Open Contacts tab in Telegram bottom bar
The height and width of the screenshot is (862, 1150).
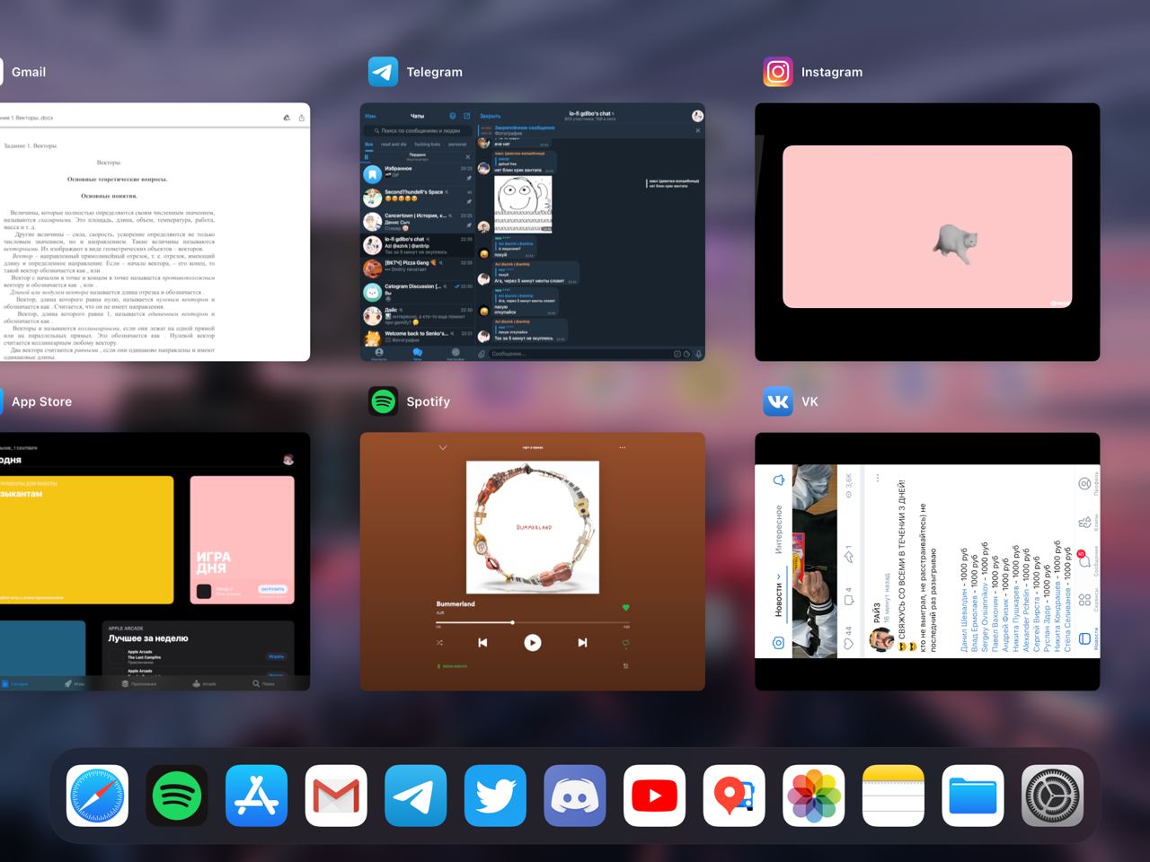379,354
